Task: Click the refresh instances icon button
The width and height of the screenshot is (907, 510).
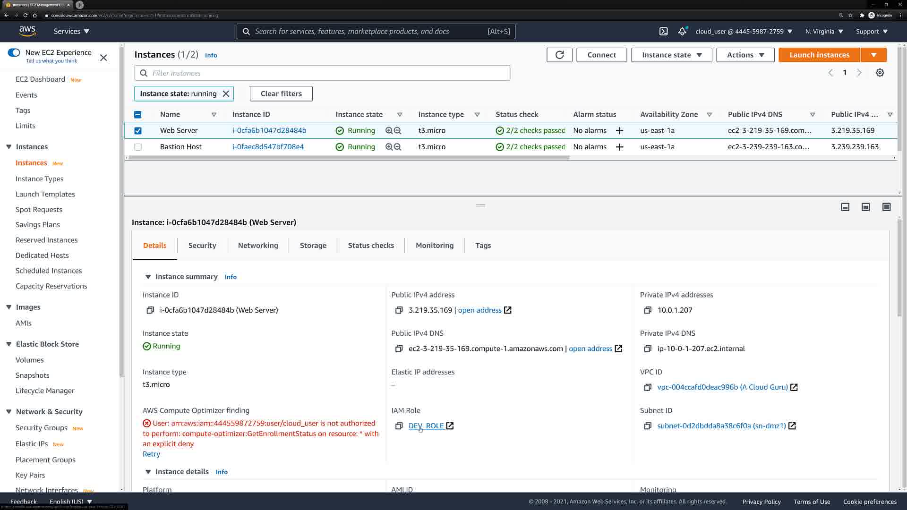Action: (x=559, y=55)
